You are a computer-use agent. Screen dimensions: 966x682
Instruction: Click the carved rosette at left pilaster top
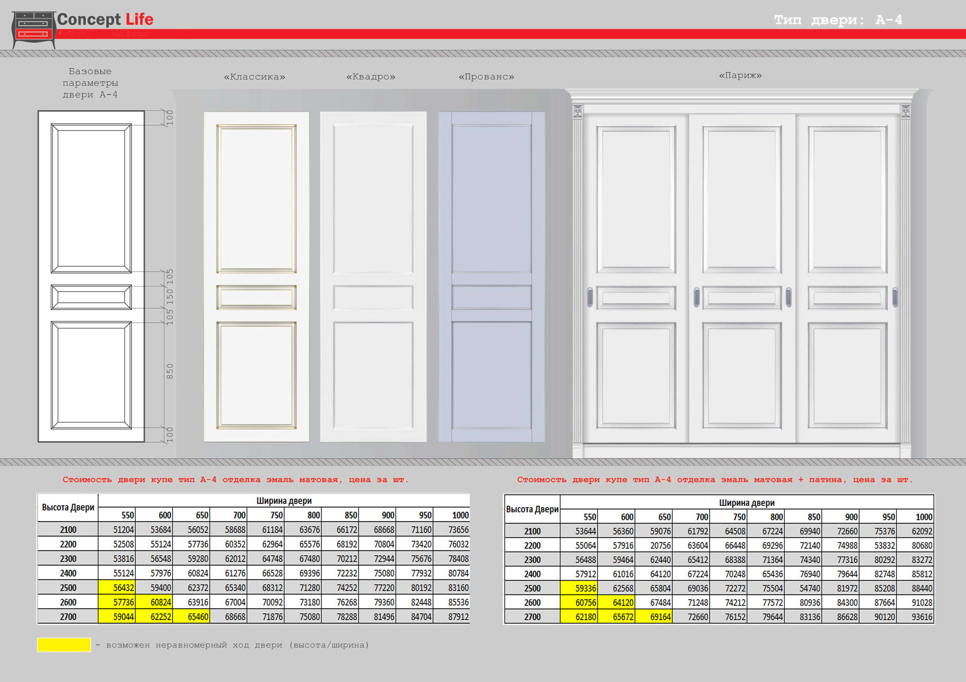578,111
